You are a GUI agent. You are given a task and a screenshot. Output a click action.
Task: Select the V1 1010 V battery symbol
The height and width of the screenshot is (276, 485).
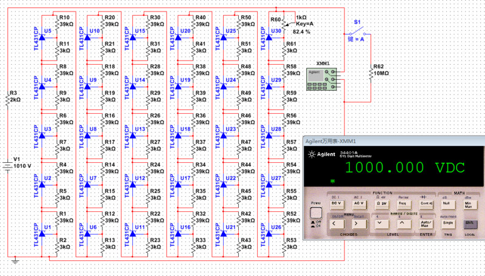(x=7, y=165)
